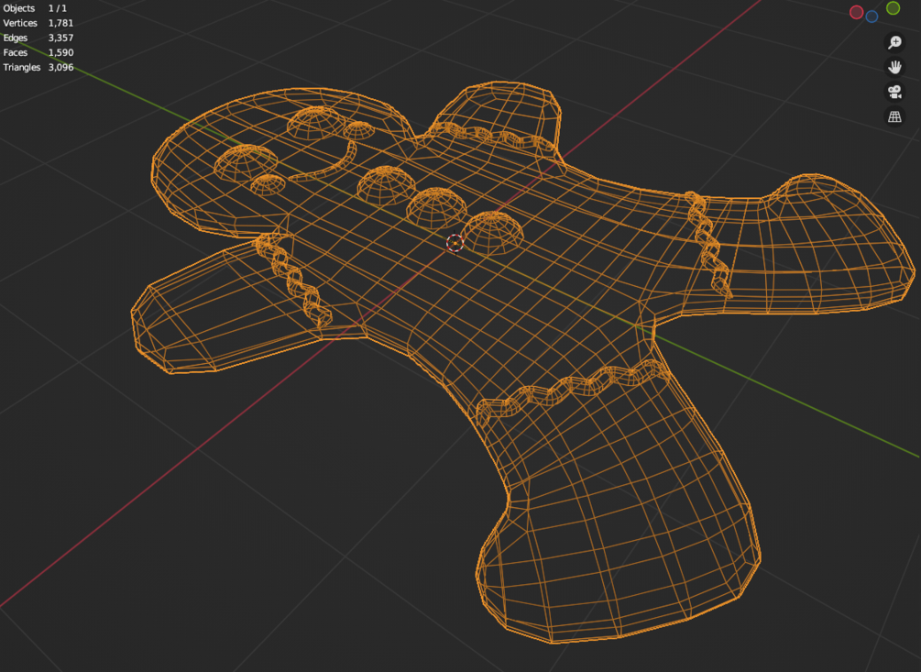The width and height of the screenshot is (921, 672).
Task: Click the blue Z axis gizmo circle
Action: [872, 17]
